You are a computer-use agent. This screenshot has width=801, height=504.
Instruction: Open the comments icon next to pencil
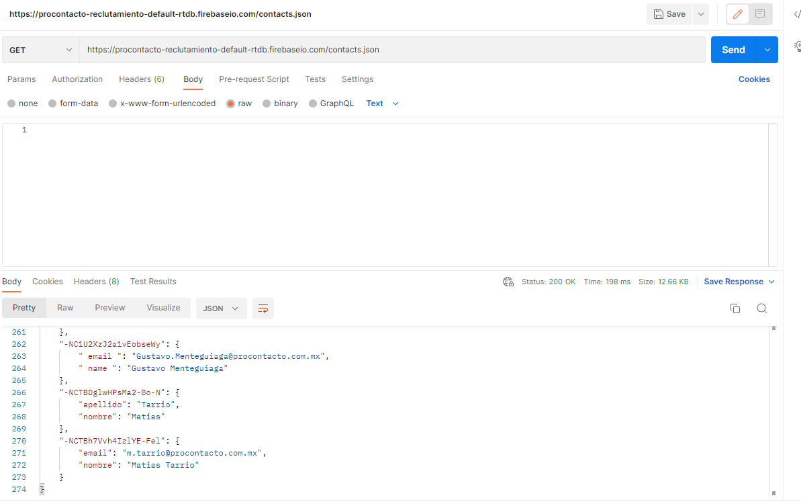pos(760,14)
